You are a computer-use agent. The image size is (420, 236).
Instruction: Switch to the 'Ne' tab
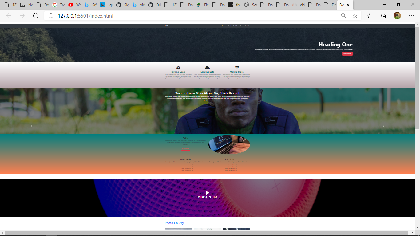(26, 5)
